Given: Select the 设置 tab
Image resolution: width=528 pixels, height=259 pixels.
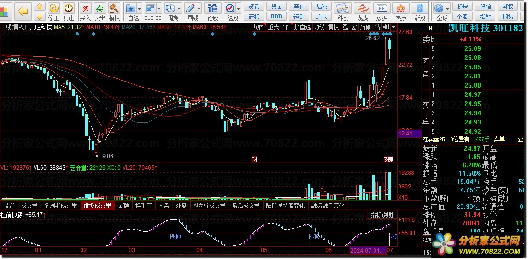Looking at the screenshot, I should pyautogui.click(x=9, y=206).
